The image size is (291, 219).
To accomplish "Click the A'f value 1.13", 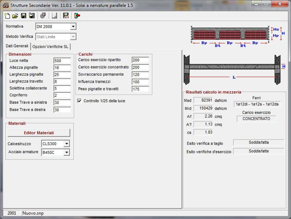I will 203,124.
